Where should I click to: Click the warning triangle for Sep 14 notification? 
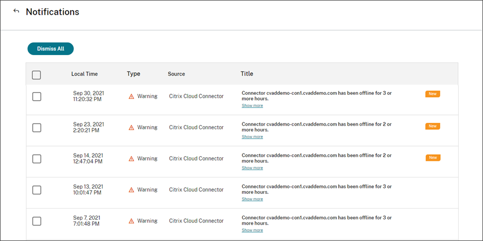click(131, 159)
